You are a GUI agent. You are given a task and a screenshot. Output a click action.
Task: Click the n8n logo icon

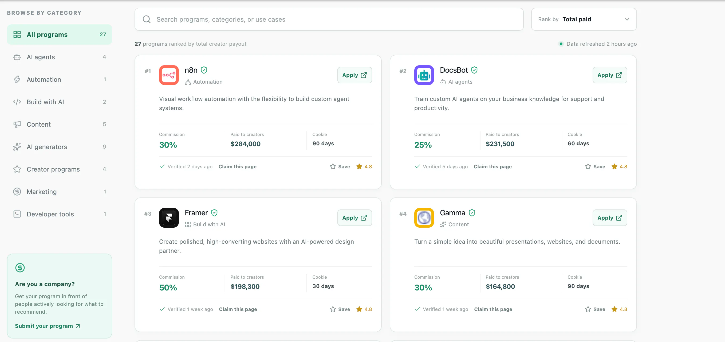(x=169, y=75)
